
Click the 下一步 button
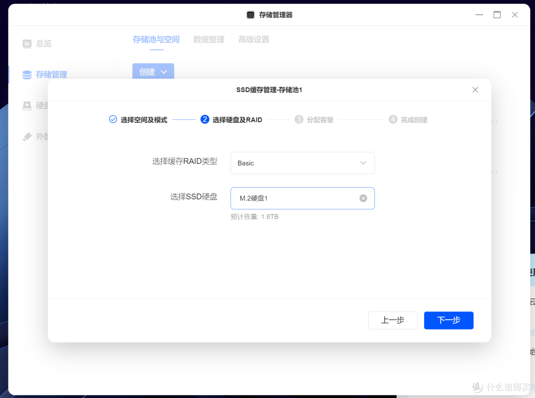click(x=448, y=320)
